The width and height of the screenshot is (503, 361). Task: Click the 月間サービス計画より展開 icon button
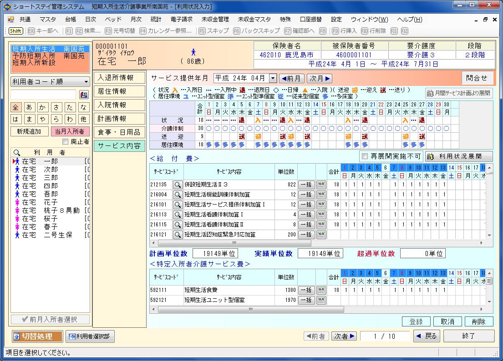pos(459,93)
